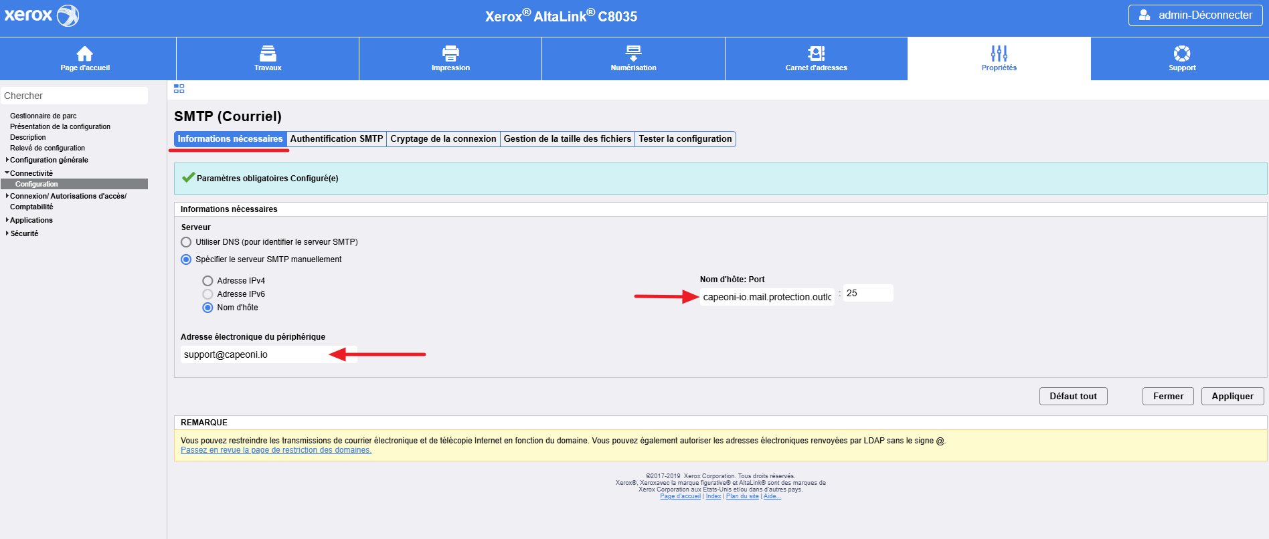This screenshot has width=1269, height=539.
Task: Open the Support lifebuoy icon
Action: coord(1182,53)
